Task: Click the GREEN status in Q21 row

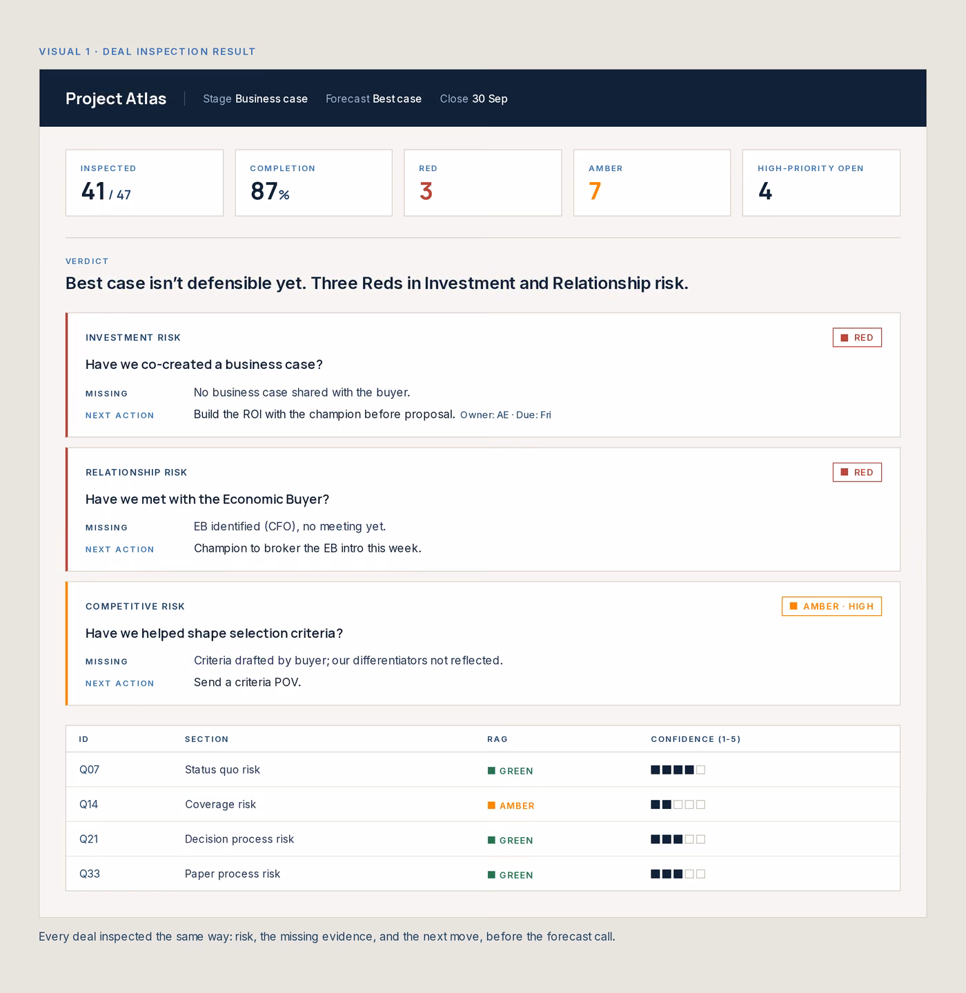Action: tap(511, 841)
